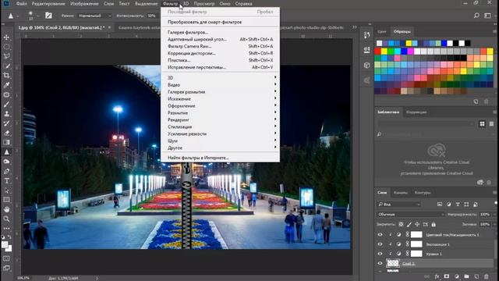Open the Изображение menu

coord(84,3)
